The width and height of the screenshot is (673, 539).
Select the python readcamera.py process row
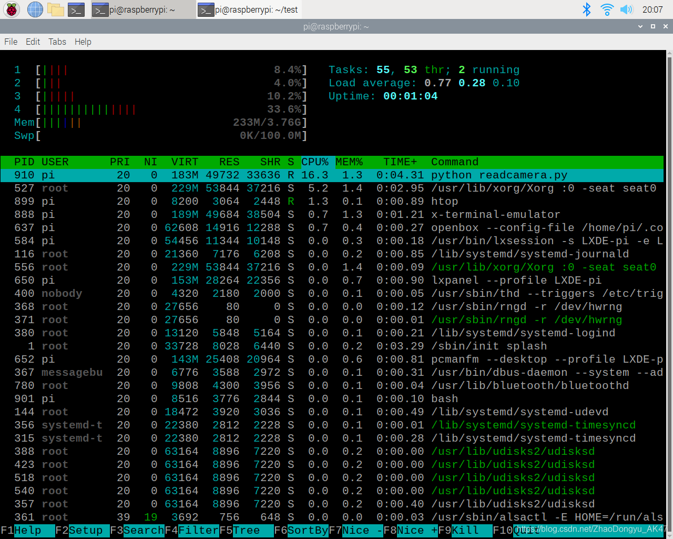tap(332, 175)
